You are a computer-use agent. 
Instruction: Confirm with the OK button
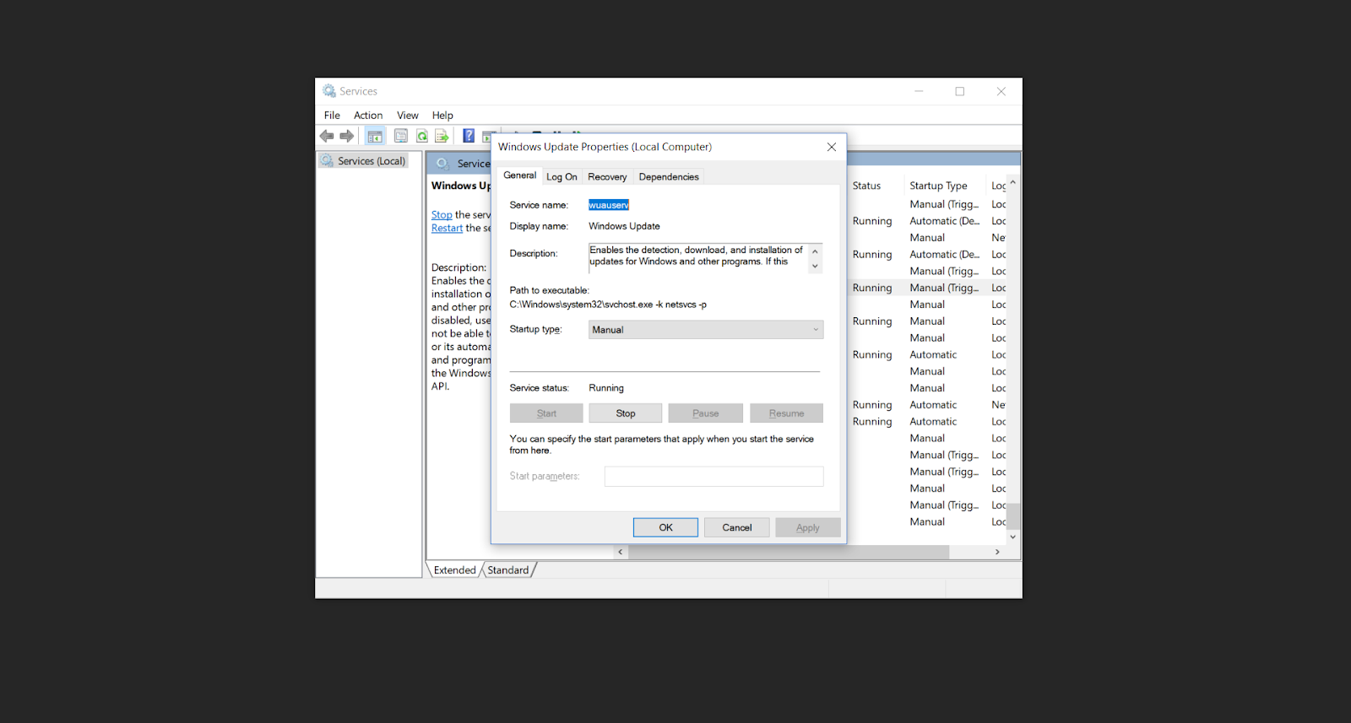(x=665, y=527)
